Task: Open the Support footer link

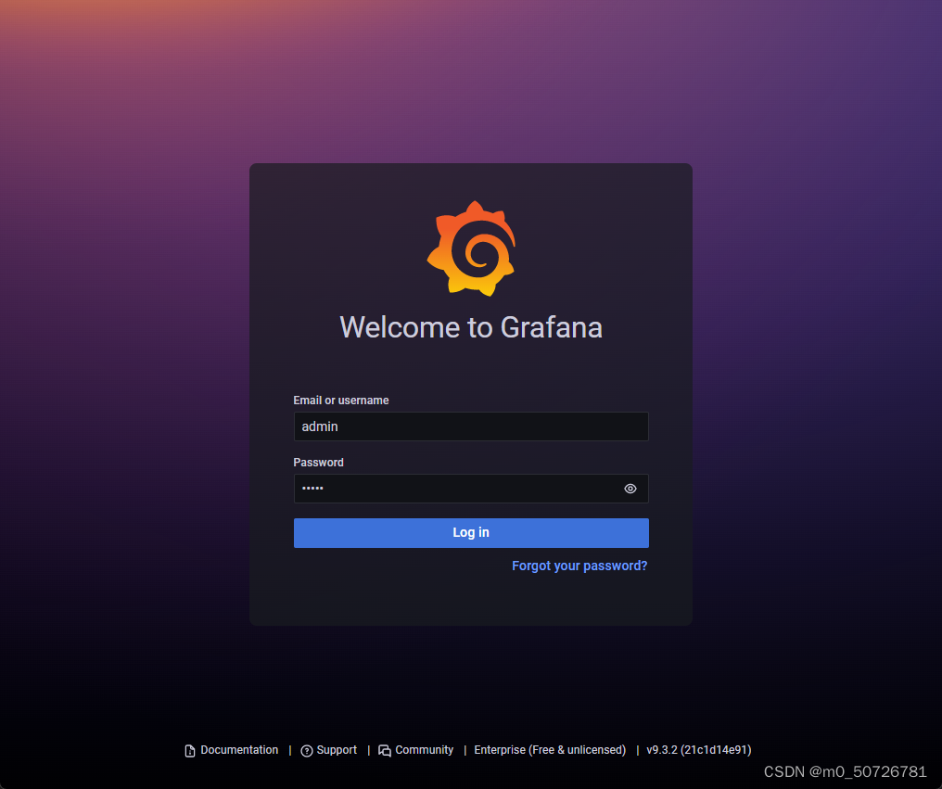Action: (337, 750)
